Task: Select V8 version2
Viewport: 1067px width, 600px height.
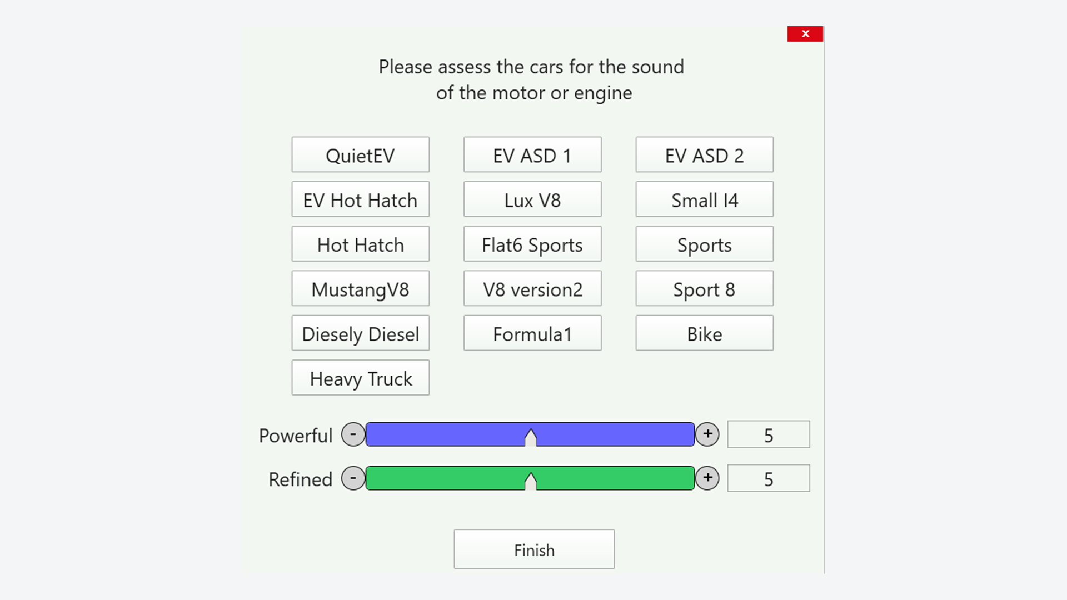Action: click(532, 288)
